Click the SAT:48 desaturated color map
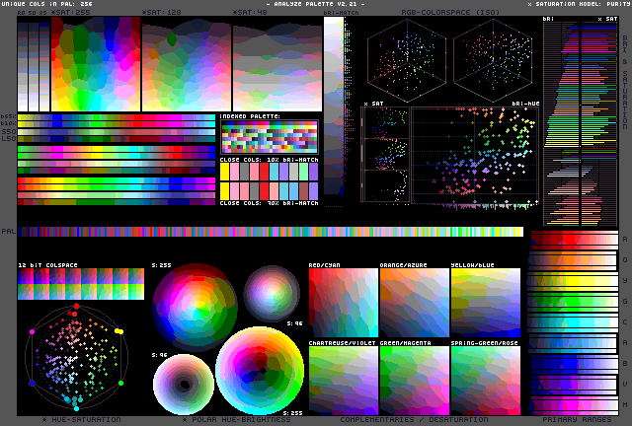 (x=277, y=64)
